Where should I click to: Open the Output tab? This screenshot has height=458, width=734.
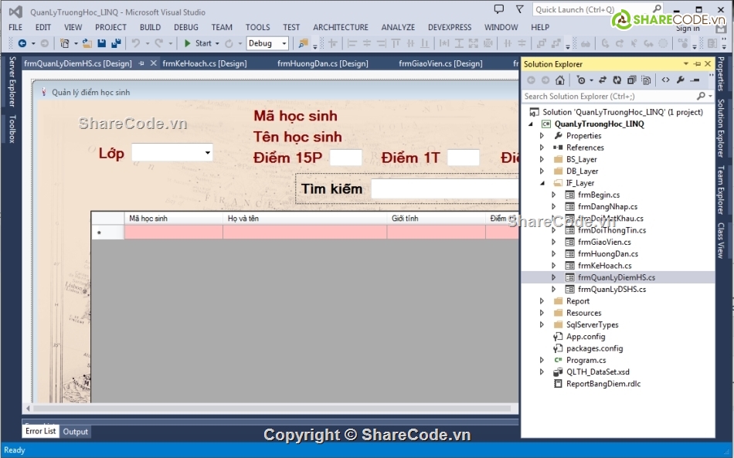coord(76,431)
